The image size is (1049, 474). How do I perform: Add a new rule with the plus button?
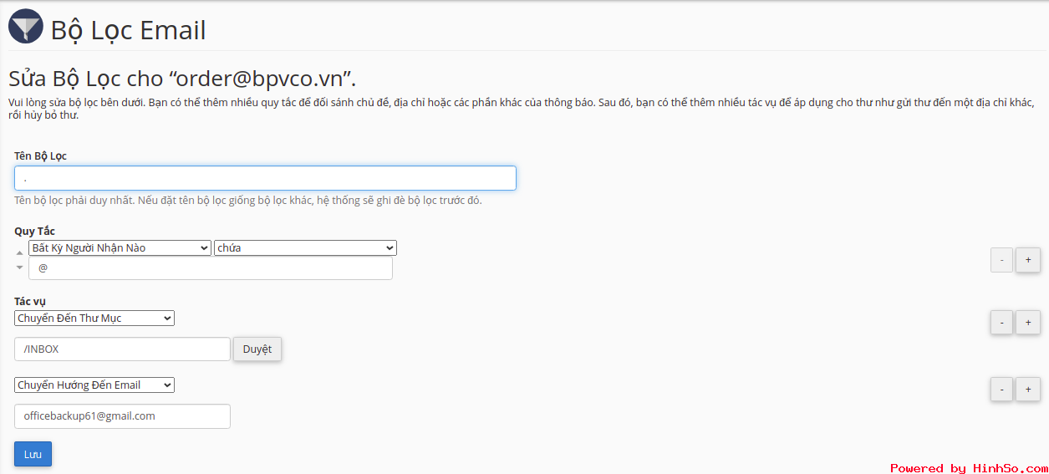click(1028, 260)
